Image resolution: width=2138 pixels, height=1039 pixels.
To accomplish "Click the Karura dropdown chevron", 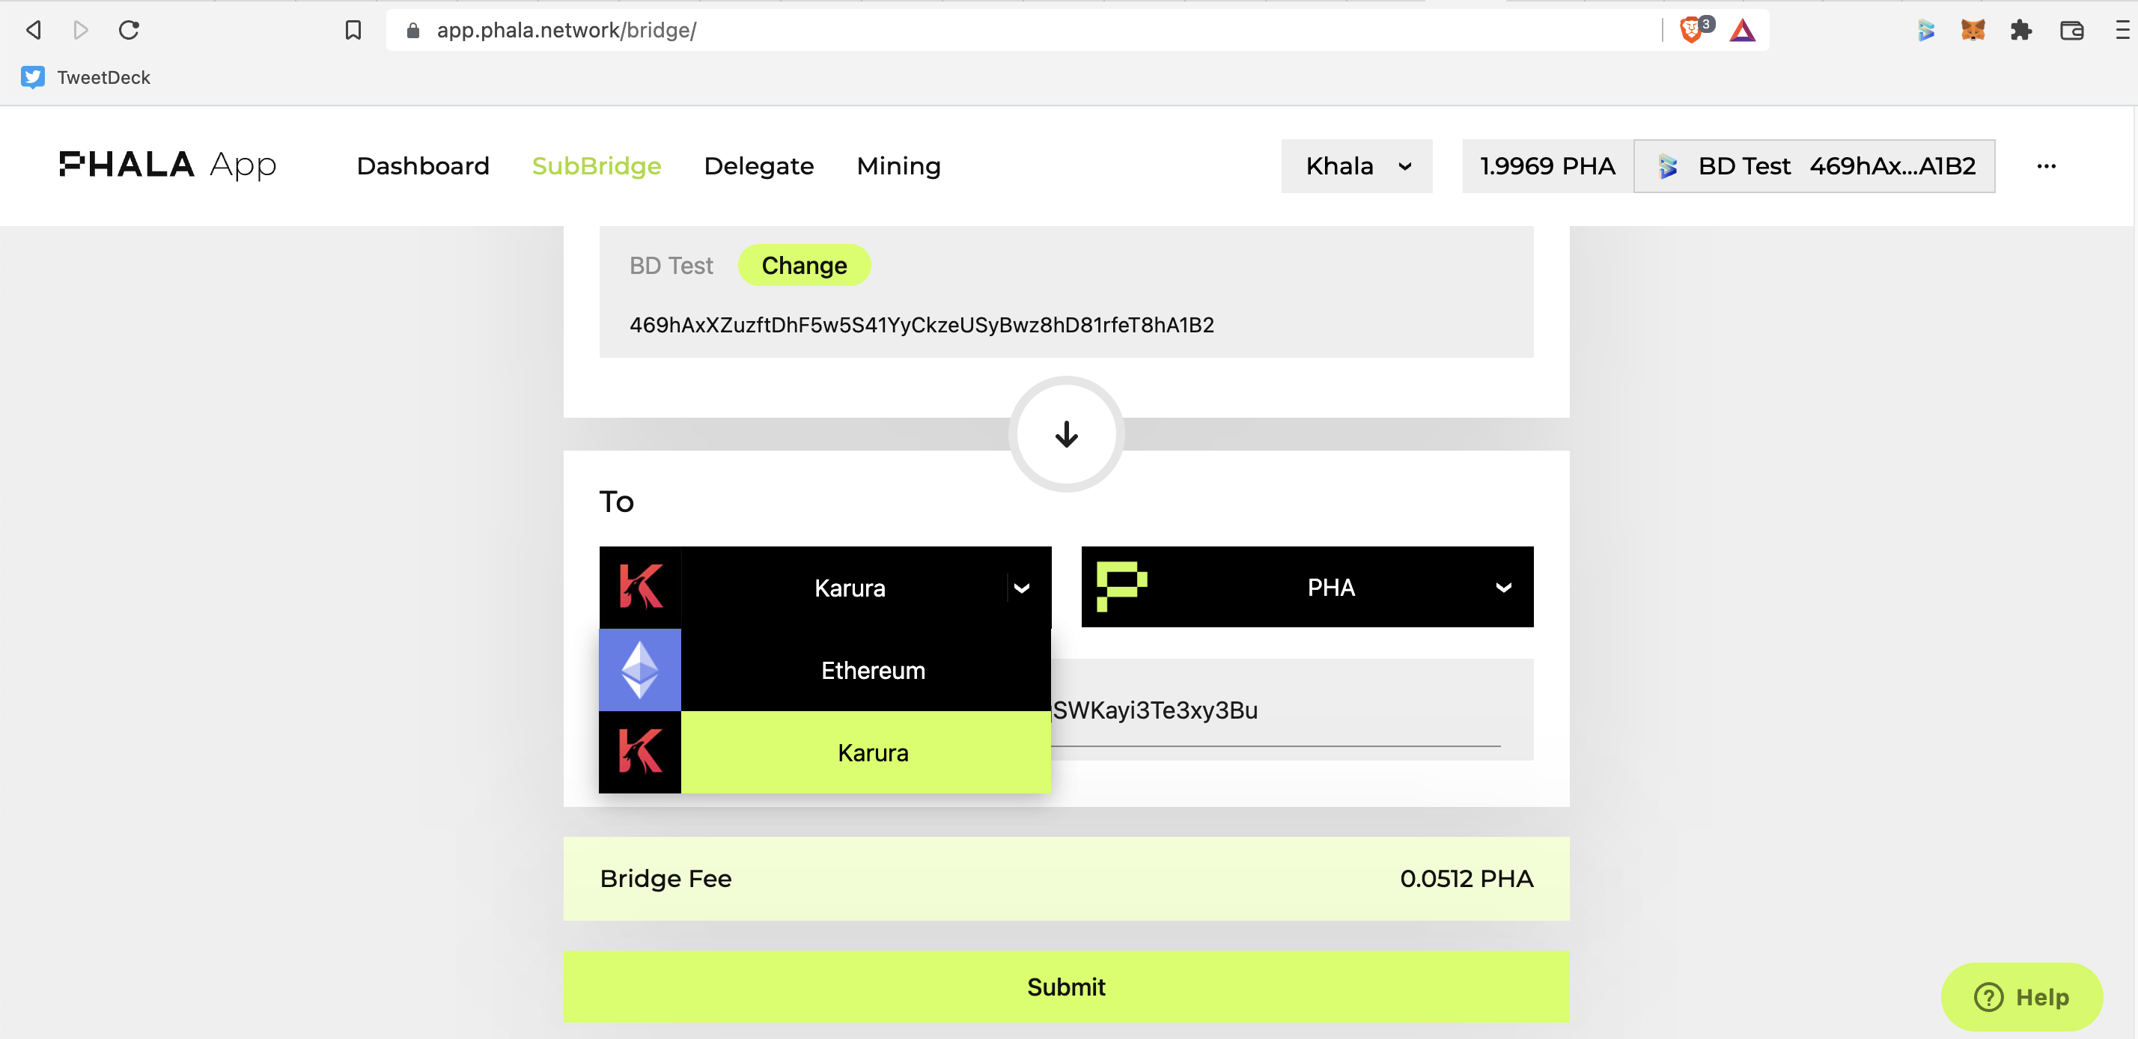I will point(1022,588).
